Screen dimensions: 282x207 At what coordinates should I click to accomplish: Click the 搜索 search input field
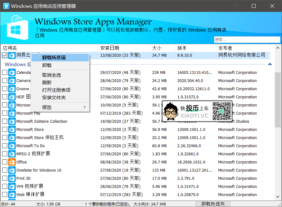(247, 39)
